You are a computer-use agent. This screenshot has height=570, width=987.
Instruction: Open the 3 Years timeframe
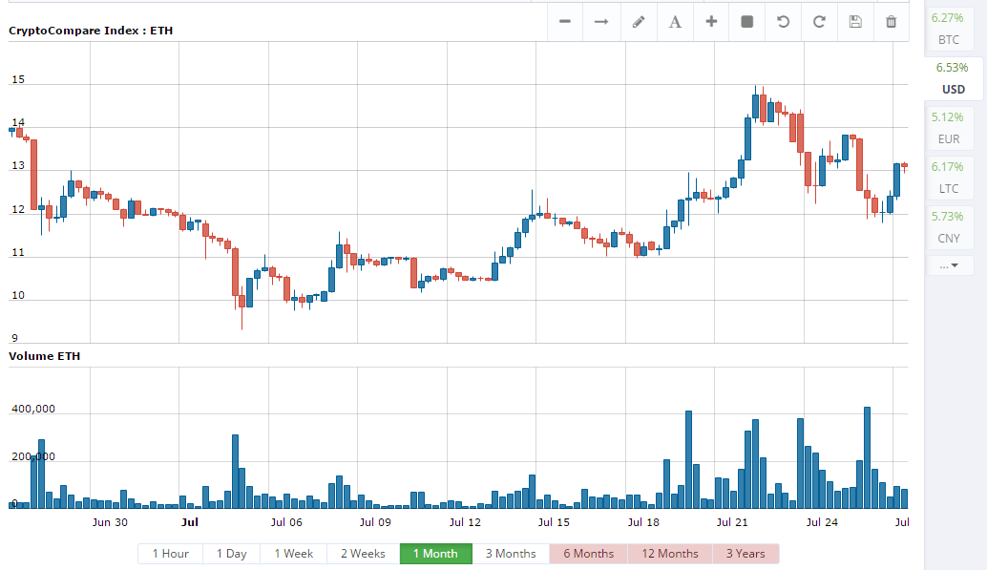click(745, 554)
